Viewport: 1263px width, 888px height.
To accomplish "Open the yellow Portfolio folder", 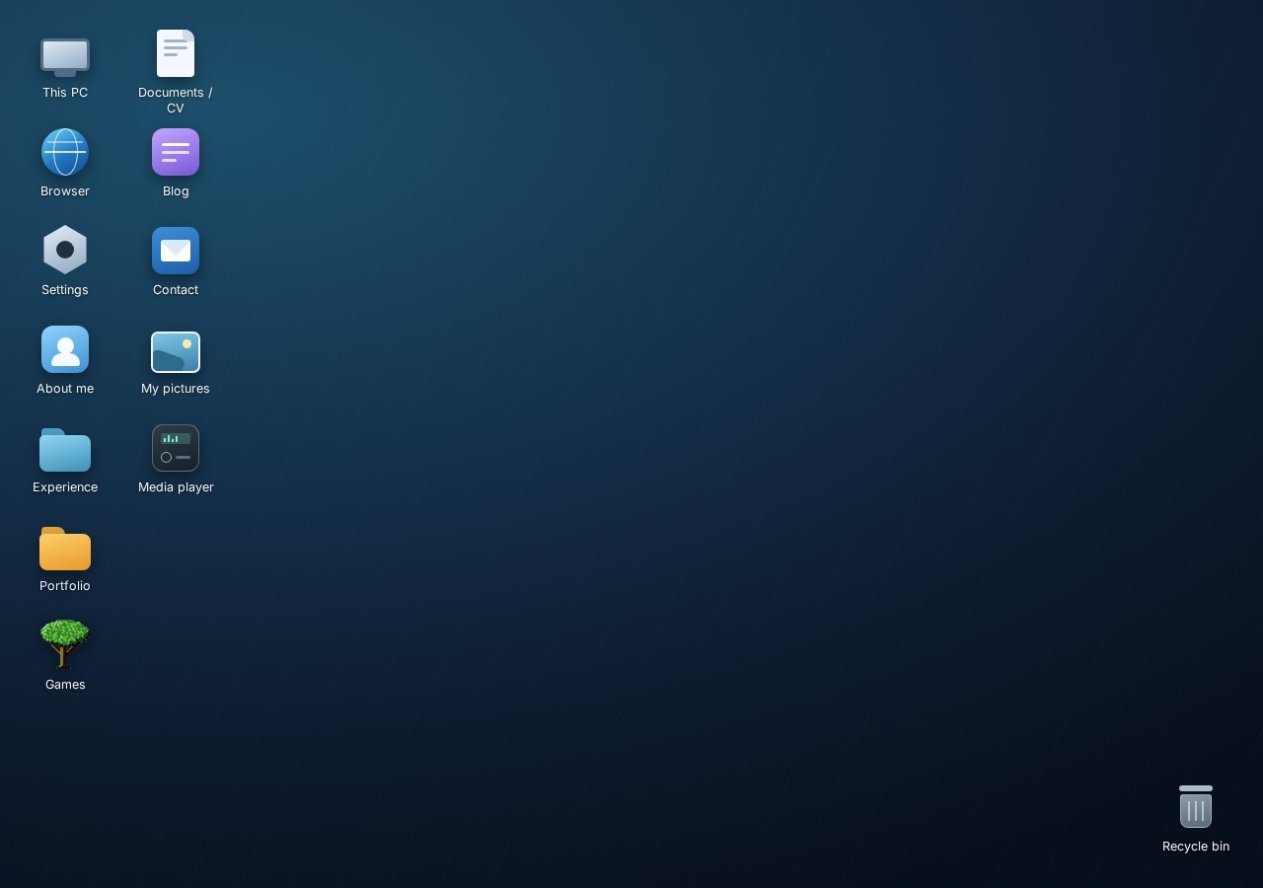I will (65, 549).
